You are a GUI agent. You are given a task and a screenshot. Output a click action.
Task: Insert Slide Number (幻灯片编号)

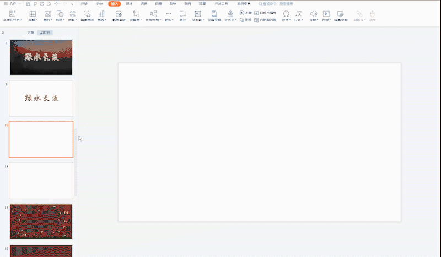click(x=265, y=13)
